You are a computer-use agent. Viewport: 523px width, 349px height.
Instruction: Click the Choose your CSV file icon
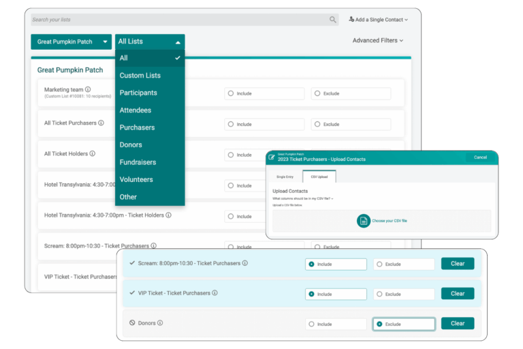[x=364, y=221]
